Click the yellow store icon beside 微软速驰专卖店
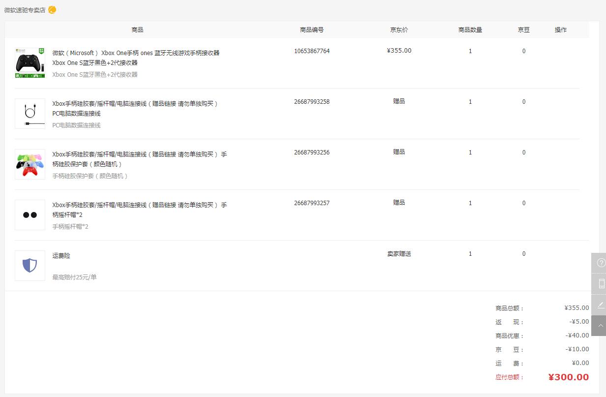This screenshot has width=606, height=397. tap(51, 9)
